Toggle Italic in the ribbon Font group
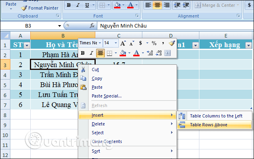Screen dimensions: 254x159 [x=78, y=5]
